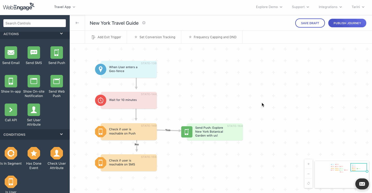Pick the Show In-app action icon
372x193 pixels.
point(11,81)
